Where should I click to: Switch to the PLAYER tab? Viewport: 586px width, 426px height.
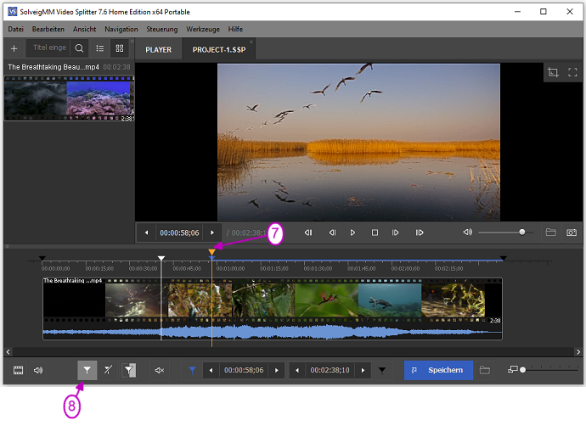coord(159,50)
